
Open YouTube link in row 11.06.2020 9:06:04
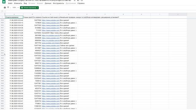coord(51,106)
